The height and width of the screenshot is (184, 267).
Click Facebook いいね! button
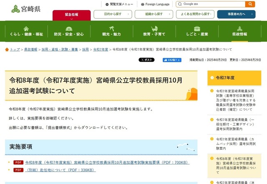[172, 60]
